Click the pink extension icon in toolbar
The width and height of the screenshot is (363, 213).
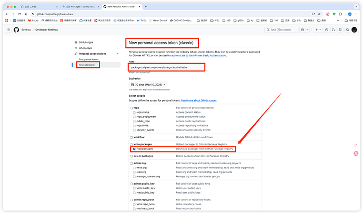(x=328, y=14)
